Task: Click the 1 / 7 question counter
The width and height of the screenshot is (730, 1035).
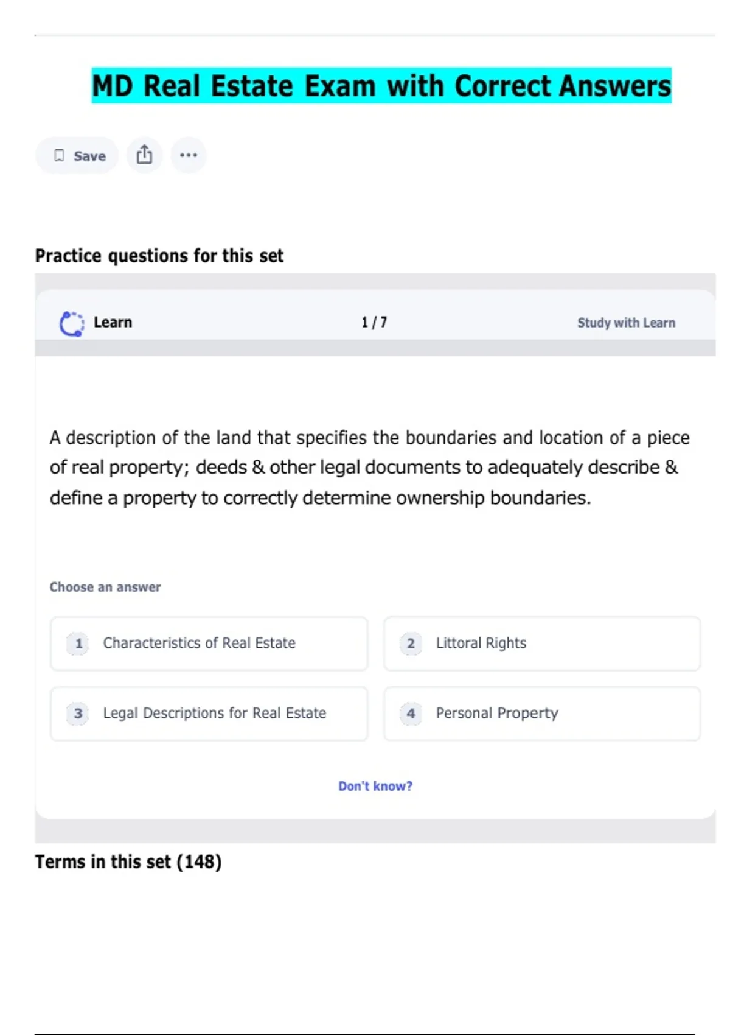Action: point(374,323)
